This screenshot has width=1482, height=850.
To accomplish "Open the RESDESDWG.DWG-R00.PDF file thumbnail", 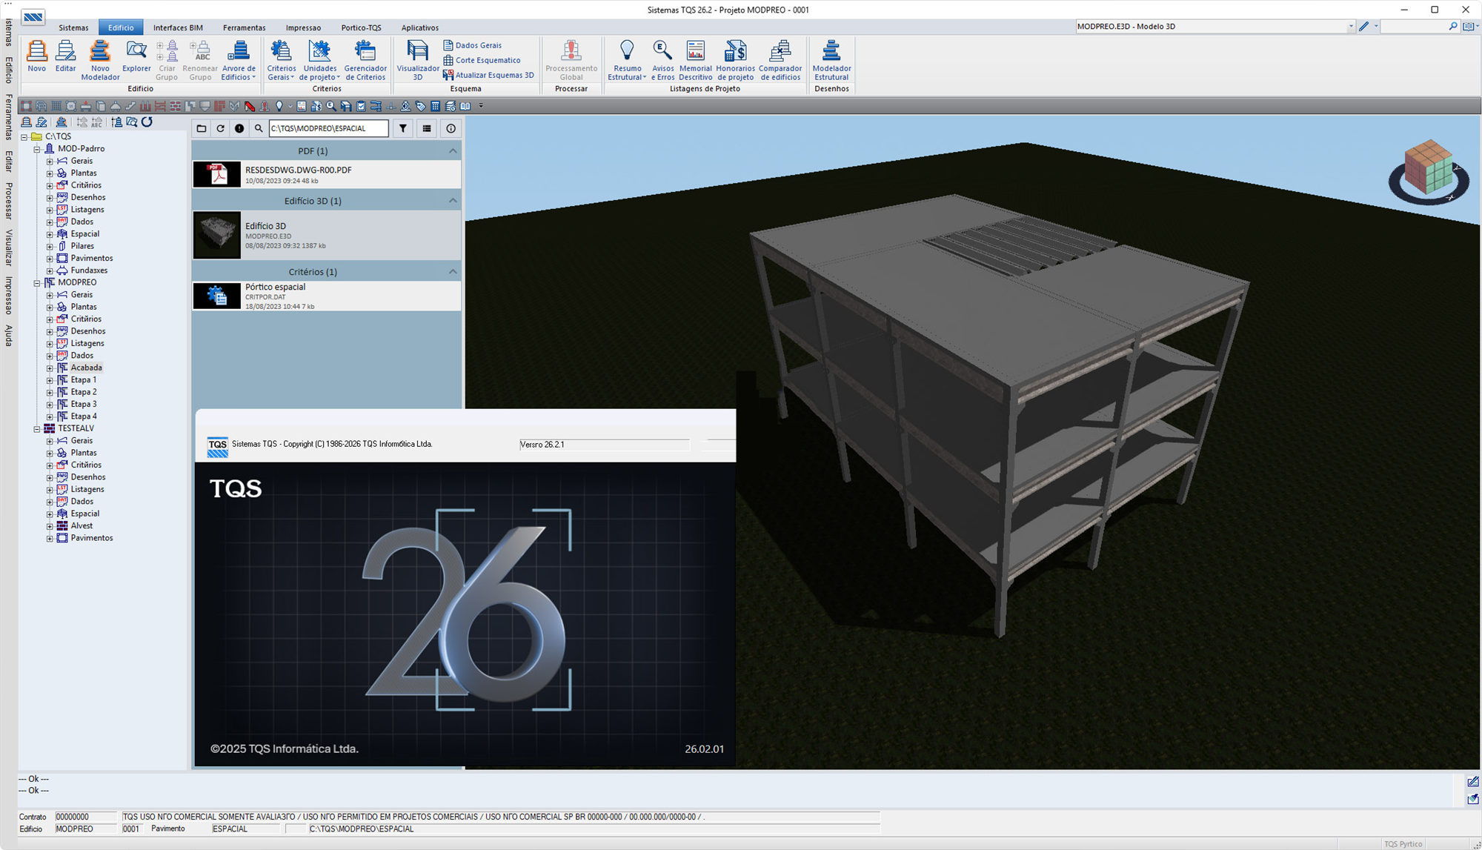I will 217,174.
